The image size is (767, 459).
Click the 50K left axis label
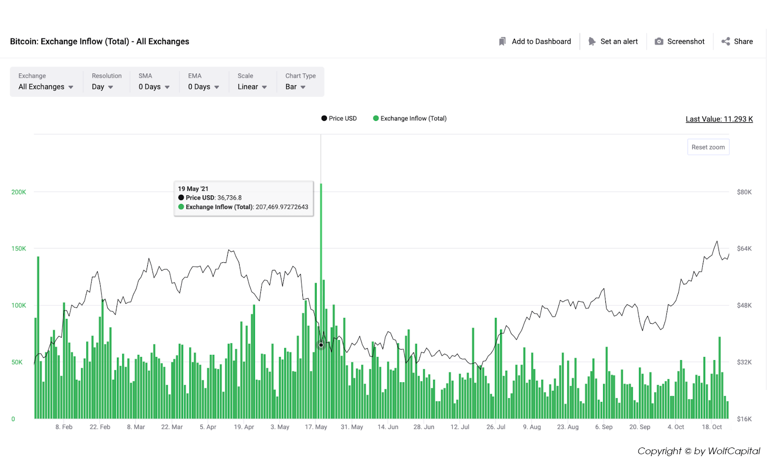coord(17,362)
